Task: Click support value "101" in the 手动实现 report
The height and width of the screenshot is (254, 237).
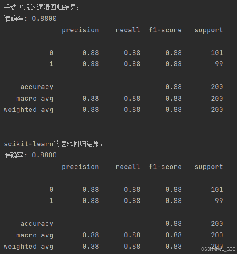Action: click(x=217, y=53)
